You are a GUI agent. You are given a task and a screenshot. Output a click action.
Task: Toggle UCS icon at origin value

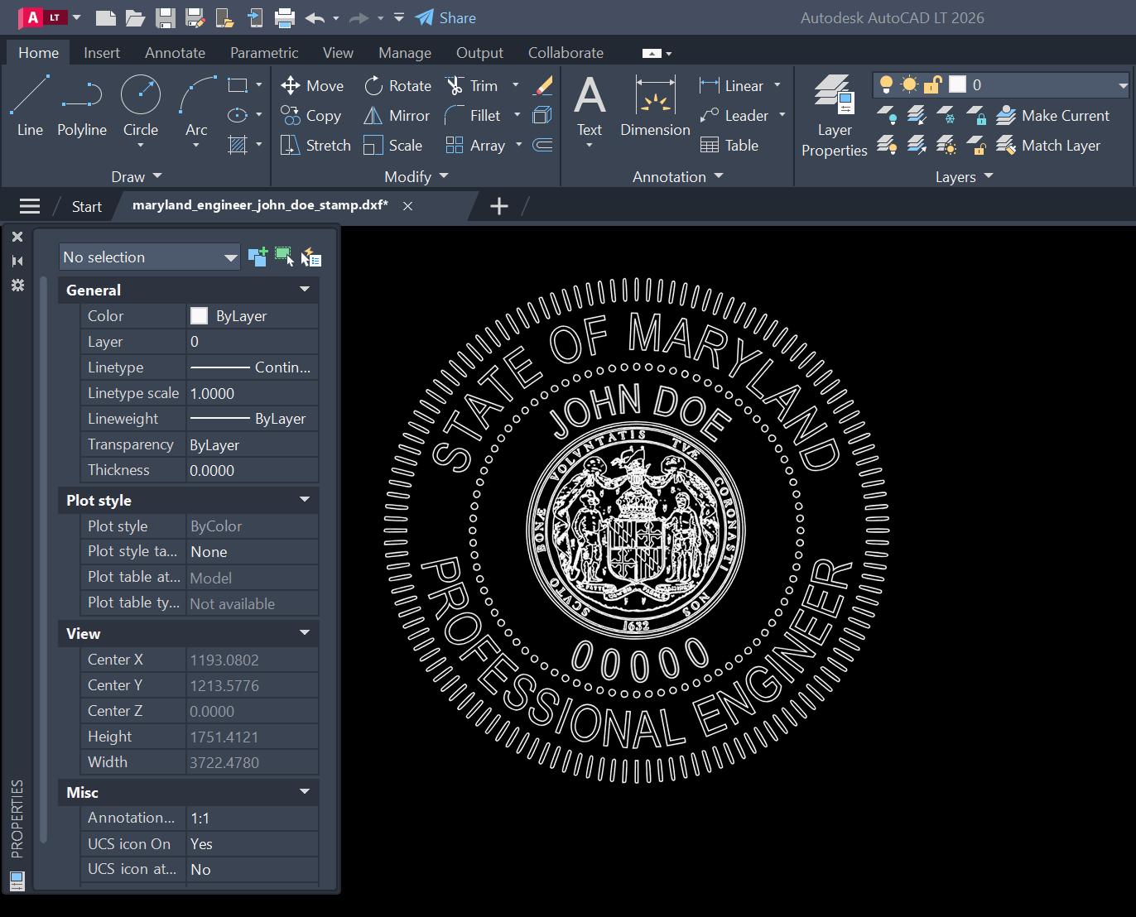(x=252, y=870)
